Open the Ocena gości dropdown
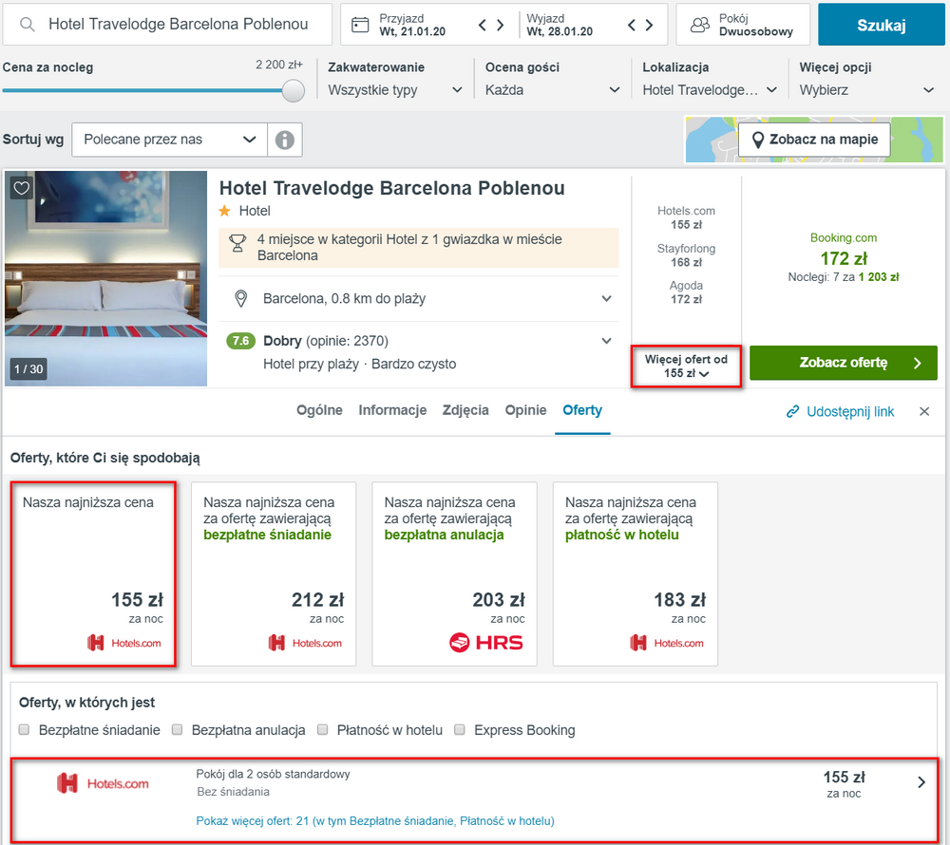Image resolution: width=950 pixels, height=845 pixels. click(x=553, y=90)
